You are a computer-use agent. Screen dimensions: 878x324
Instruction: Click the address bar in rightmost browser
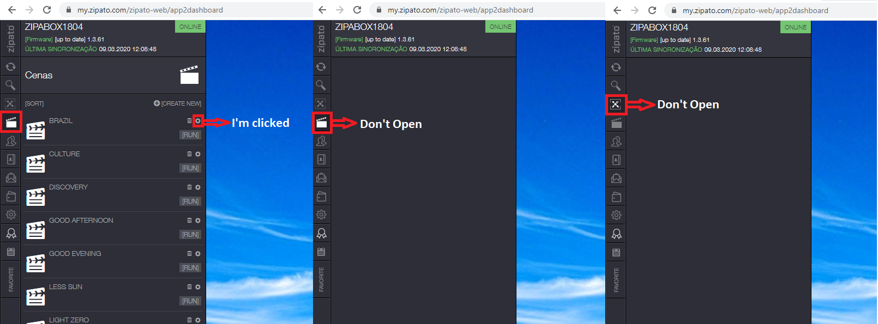click(x=755, y=10)
